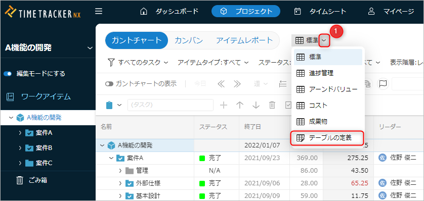Open the 表示階層 filter dropdown
The image size is (424, 201).
407,63
